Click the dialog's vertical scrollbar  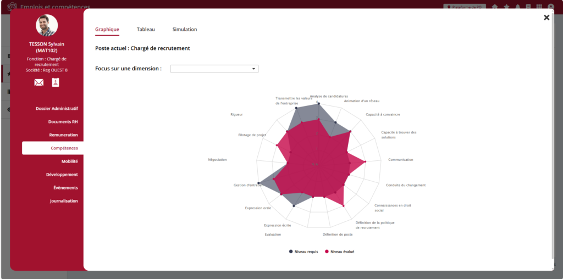pyautogui.click(x=552, y=137)
